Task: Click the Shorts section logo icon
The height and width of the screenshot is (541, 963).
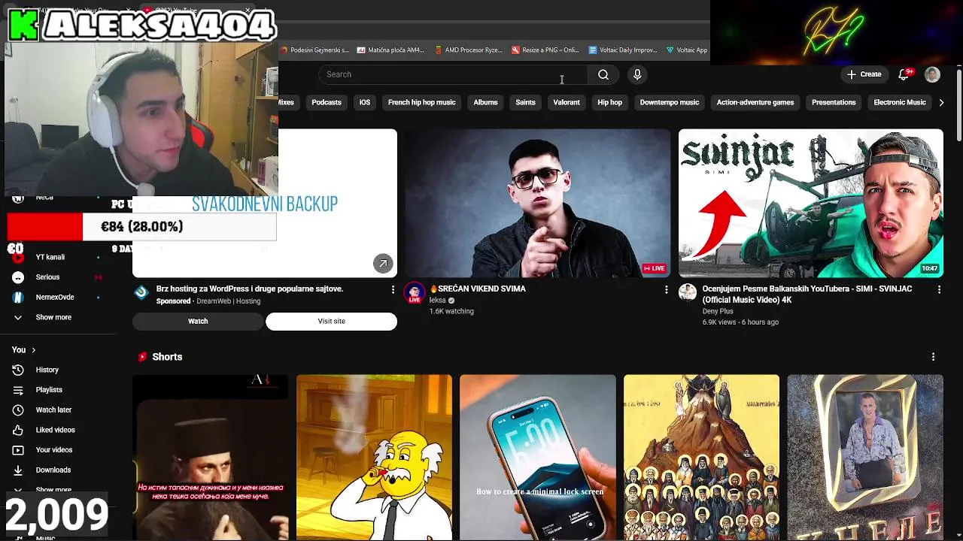Action: click(142, 357)
